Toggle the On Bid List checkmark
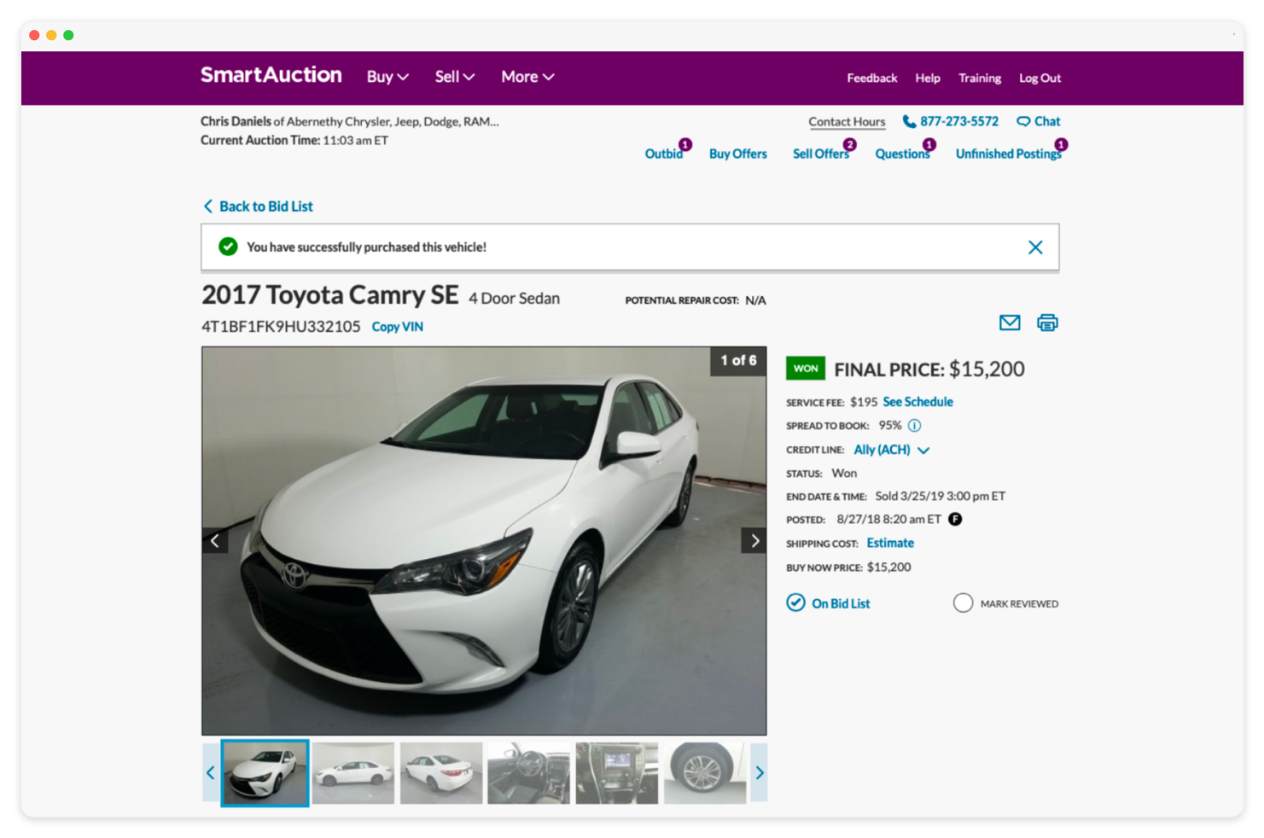The image size is (1264, 838). 795,603
